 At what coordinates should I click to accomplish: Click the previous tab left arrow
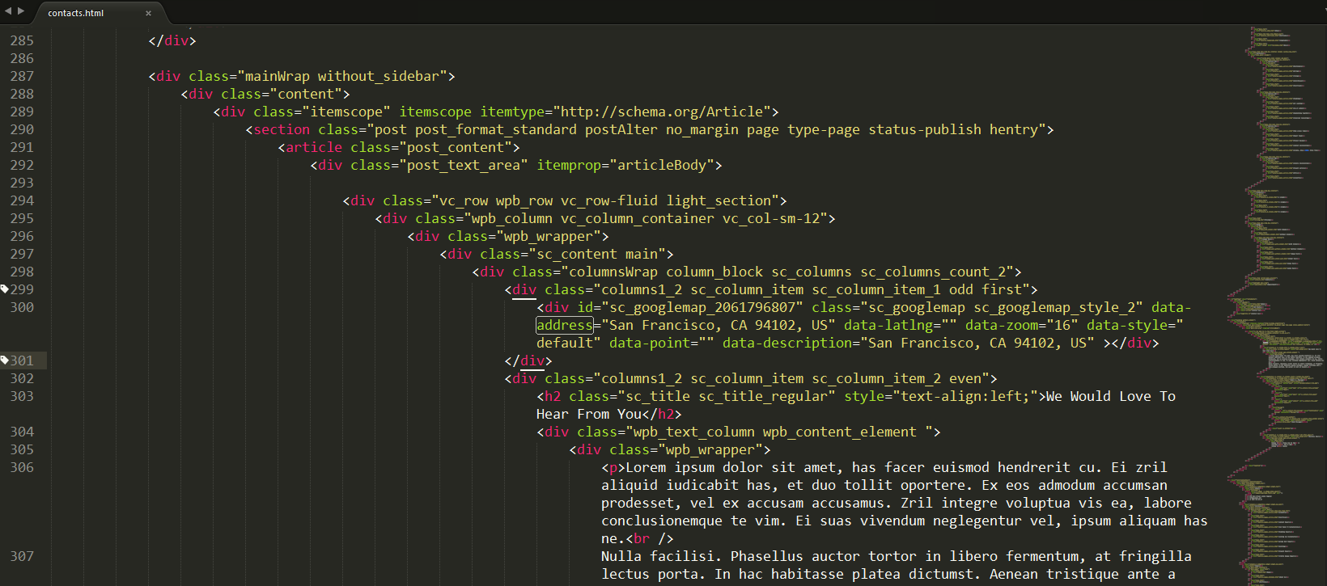pyautogui.click(x=8, y=11)
